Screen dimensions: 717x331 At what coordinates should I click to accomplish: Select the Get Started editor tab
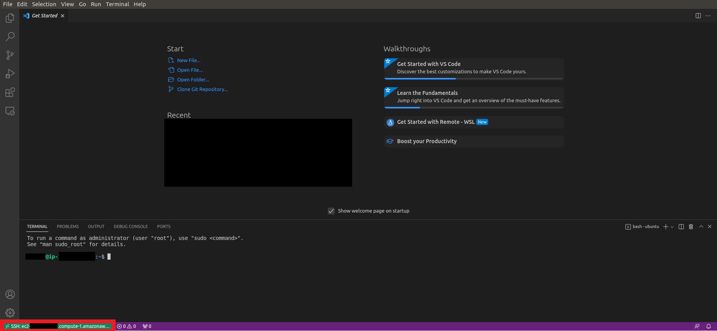(44, 16)
